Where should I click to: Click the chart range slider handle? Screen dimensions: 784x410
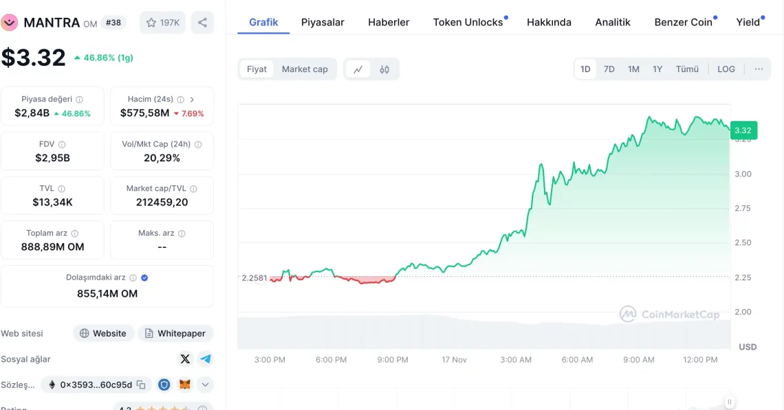[729, 402]
